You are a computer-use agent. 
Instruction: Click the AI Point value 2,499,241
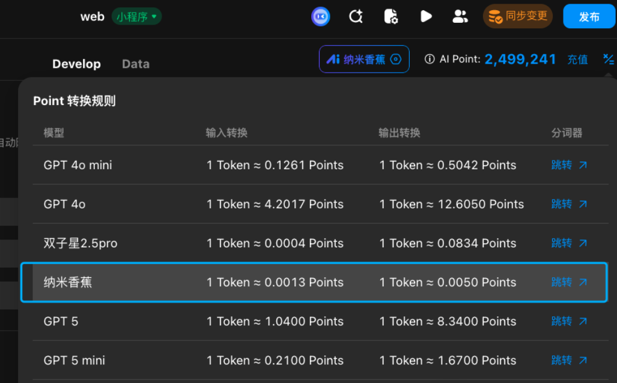[x=520, y=59]
